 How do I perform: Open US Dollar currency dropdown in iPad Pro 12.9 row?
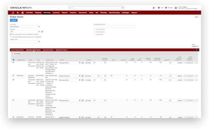(x=90, y=63)
